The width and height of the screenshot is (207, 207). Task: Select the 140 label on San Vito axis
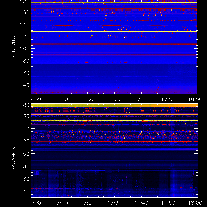[25, 24]
